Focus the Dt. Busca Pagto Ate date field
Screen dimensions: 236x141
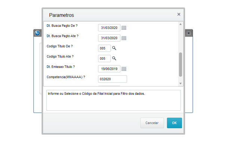(x=109, y=38)
